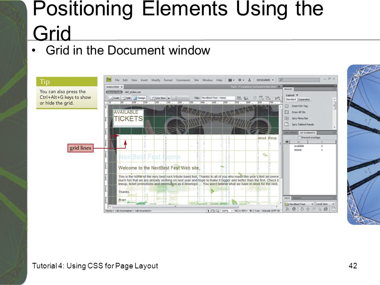This screenshot has height=285, width=380.
Task: Select the Hand tool in status bar
Action: point(213,211)
